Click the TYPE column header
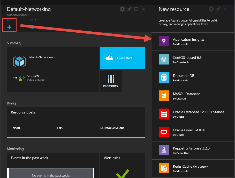This screenshot has width=235, height=178. [x=60, y=128]
